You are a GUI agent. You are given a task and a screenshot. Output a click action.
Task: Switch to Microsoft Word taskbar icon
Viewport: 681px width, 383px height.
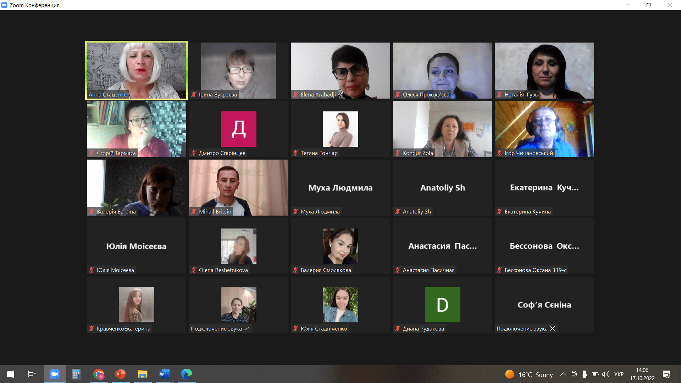tap(164, 374)
